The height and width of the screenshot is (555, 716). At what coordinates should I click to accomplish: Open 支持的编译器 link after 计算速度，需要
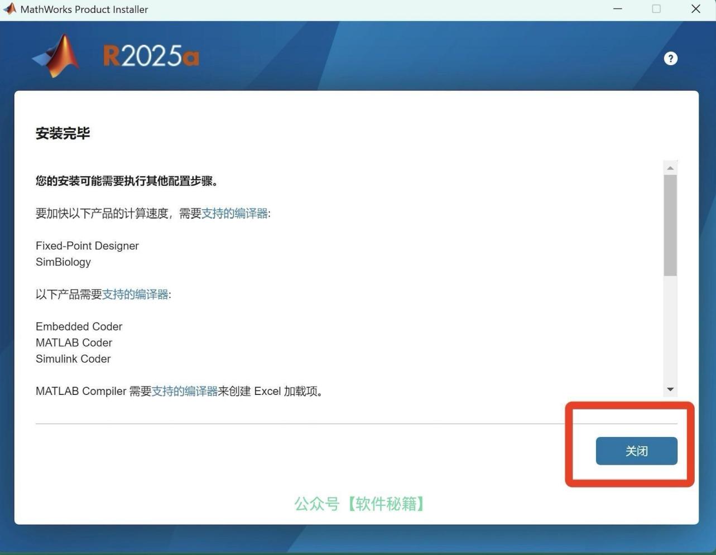point(234,214)
